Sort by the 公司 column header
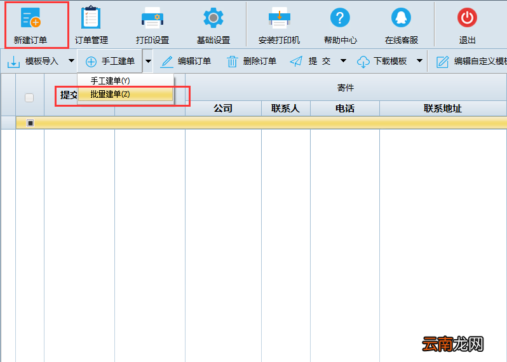Viewport: 507px width, 362px height. point(223,108)
